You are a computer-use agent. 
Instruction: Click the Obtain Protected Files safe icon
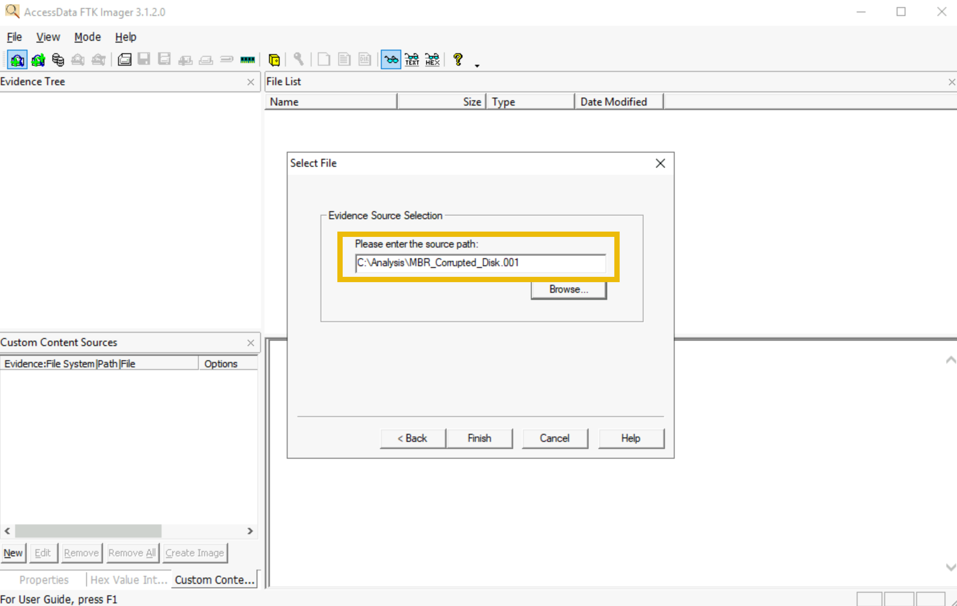coord(274,59)
